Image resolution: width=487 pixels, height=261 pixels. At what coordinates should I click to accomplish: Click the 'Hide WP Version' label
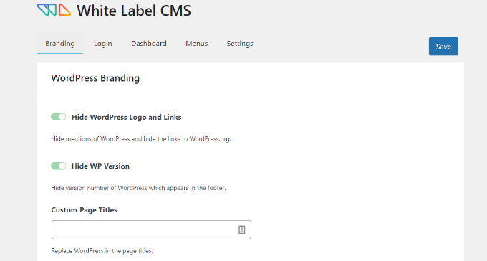(101, 166)
